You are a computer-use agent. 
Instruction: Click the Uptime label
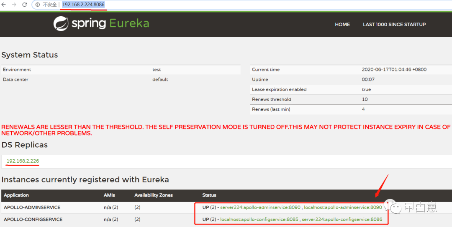260,80
